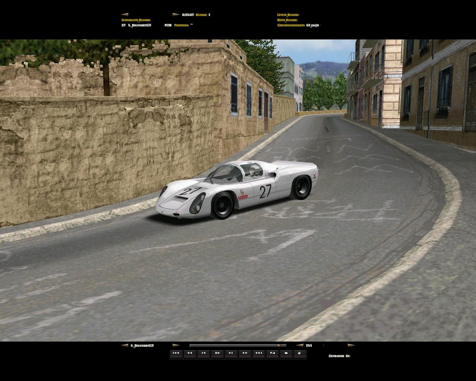Image resolution: width=476 pixels, height=381 pixels.
Task: Switch to previous camera left of TV1
Action: [x=300, y=345]
